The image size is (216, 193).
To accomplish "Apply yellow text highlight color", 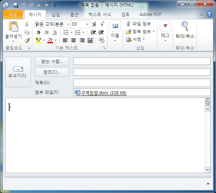I will [x=38, y=40].
